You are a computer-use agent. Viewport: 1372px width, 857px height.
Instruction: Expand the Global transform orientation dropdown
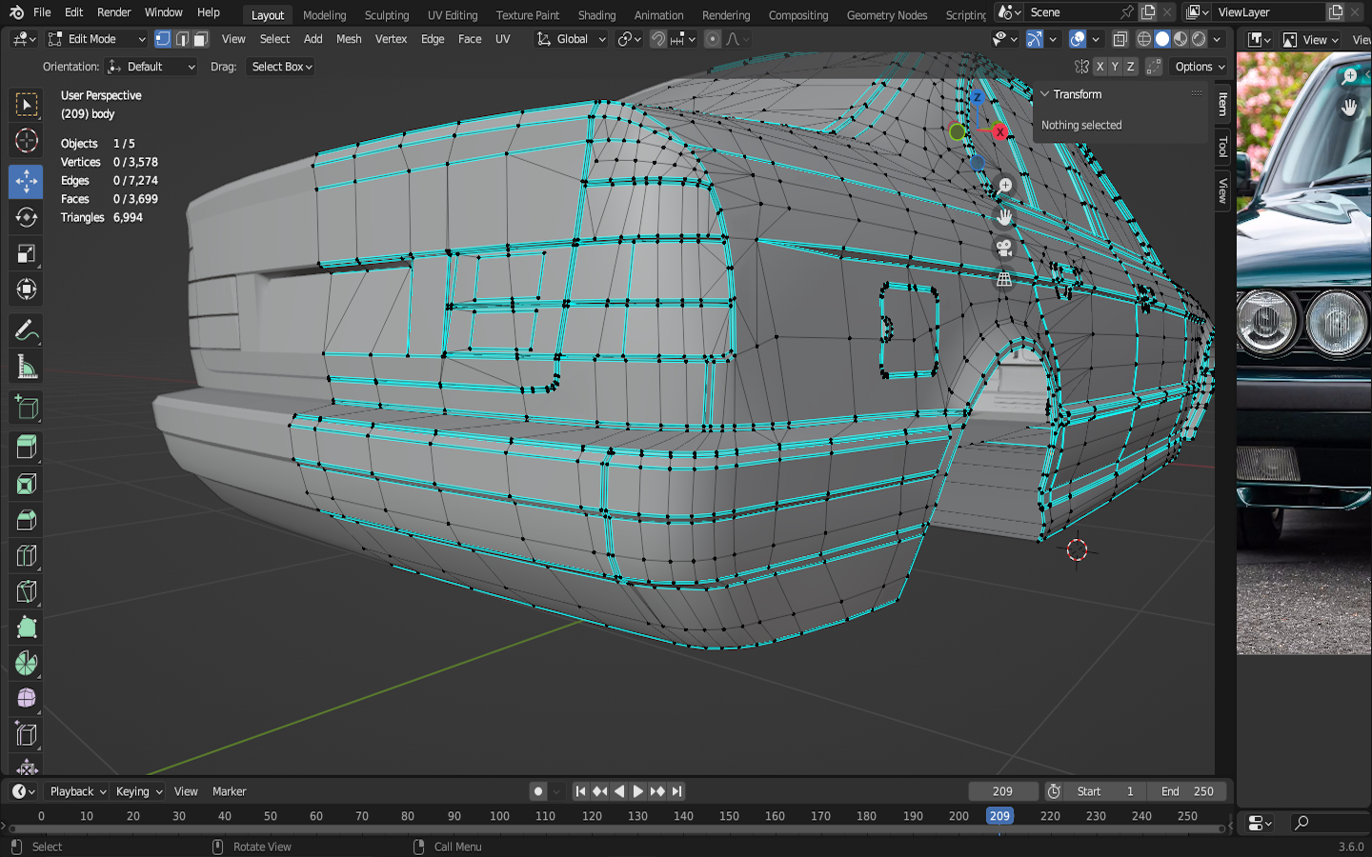572,39
